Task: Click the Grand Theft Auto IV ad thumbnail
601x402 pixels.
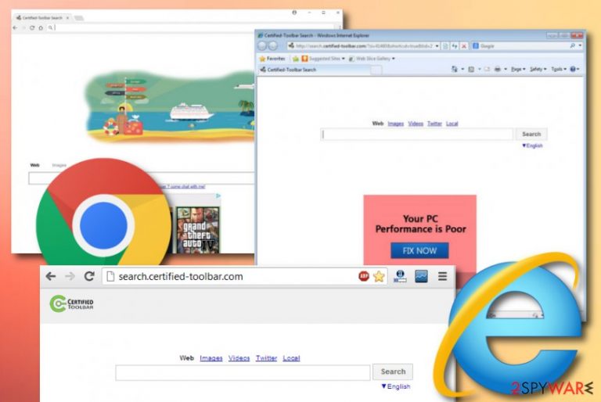Action: tap(198, 230)
